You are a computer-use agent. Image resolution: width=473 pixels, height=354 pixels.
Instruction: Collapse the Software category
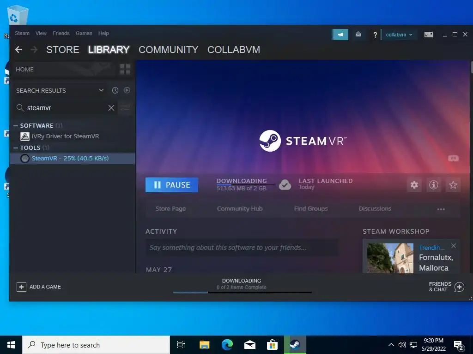[x=16, y=125]
